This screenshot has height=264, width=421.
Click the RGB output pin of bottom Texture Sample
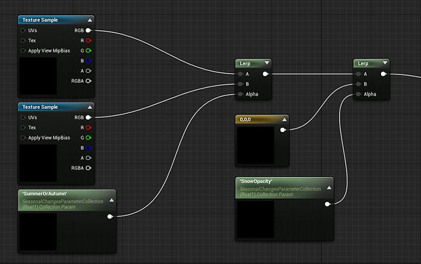88,117
